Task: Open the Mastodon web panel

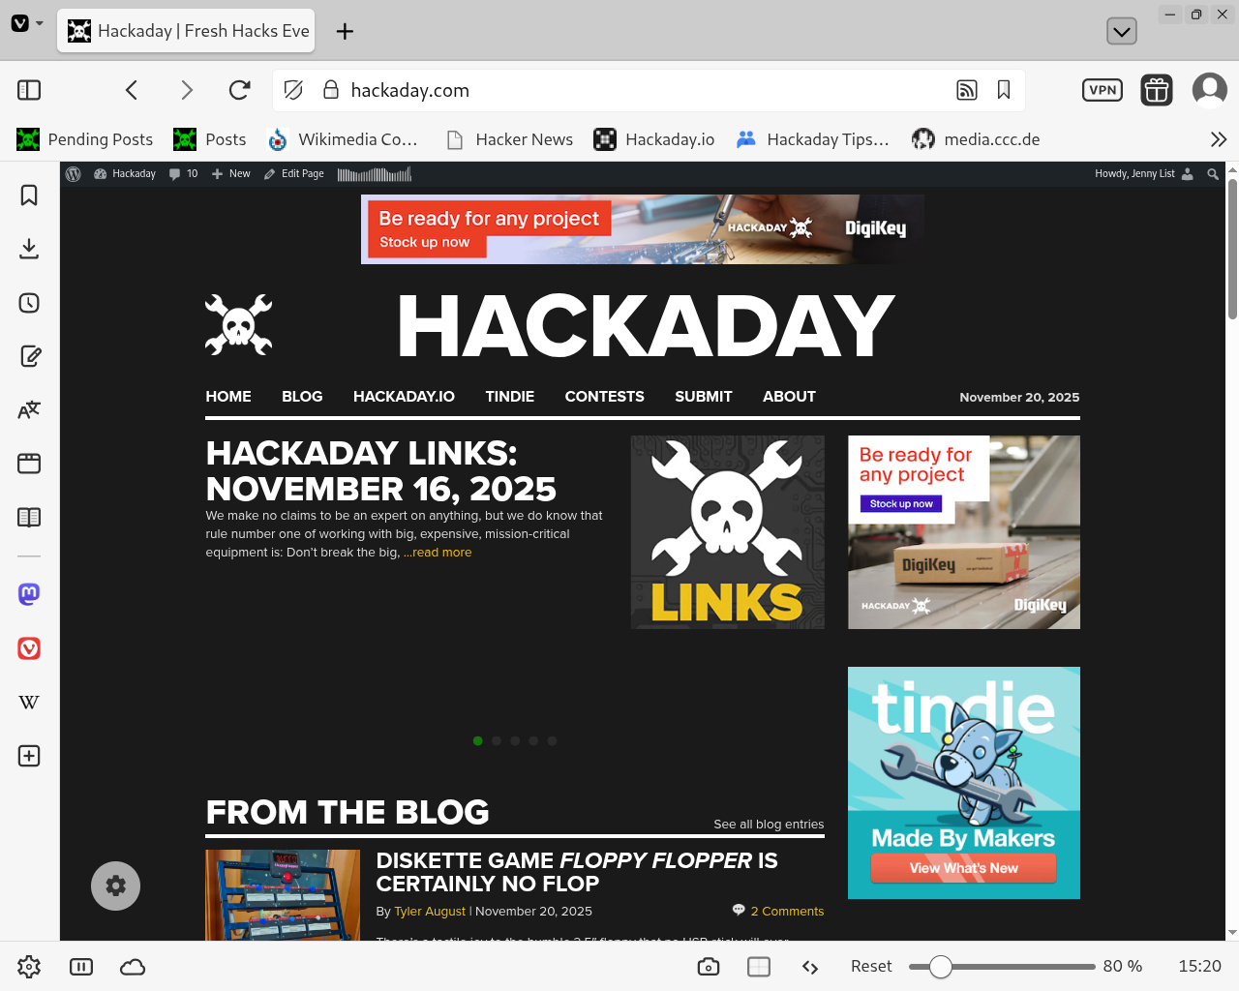Action: (x=29, y=594)
